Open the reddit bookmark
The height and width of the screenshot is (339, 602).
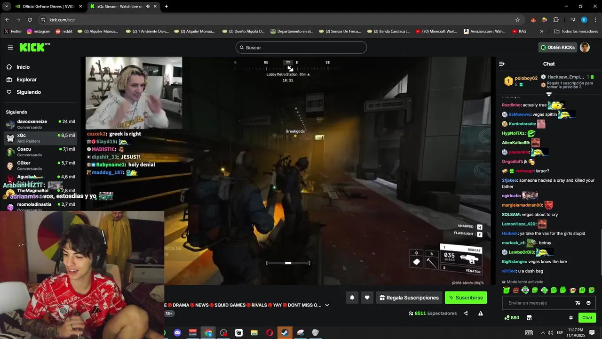(x=64, y=32)
